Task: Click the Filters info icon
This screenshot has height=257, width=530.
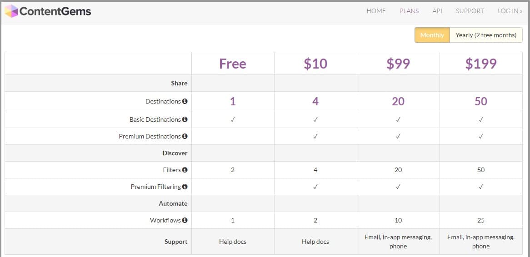Action: (185, 170)
